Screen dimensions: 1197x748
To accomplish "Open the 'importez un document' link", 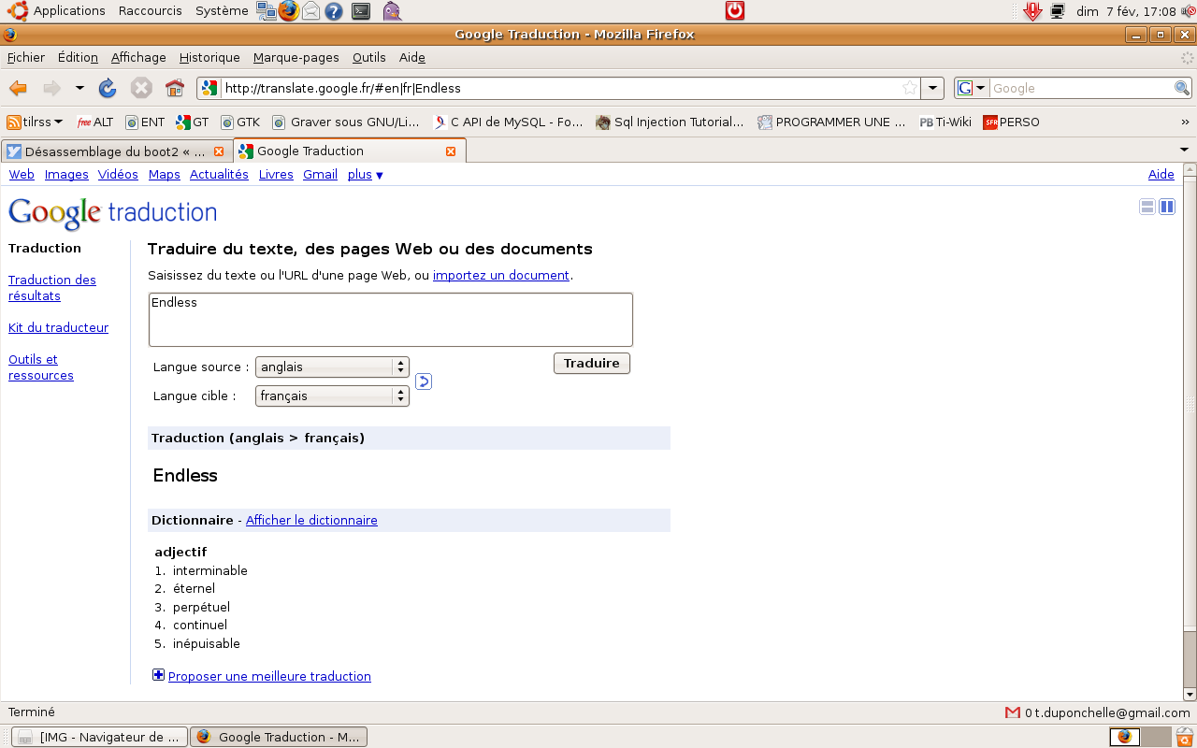I will click(500, 276).
